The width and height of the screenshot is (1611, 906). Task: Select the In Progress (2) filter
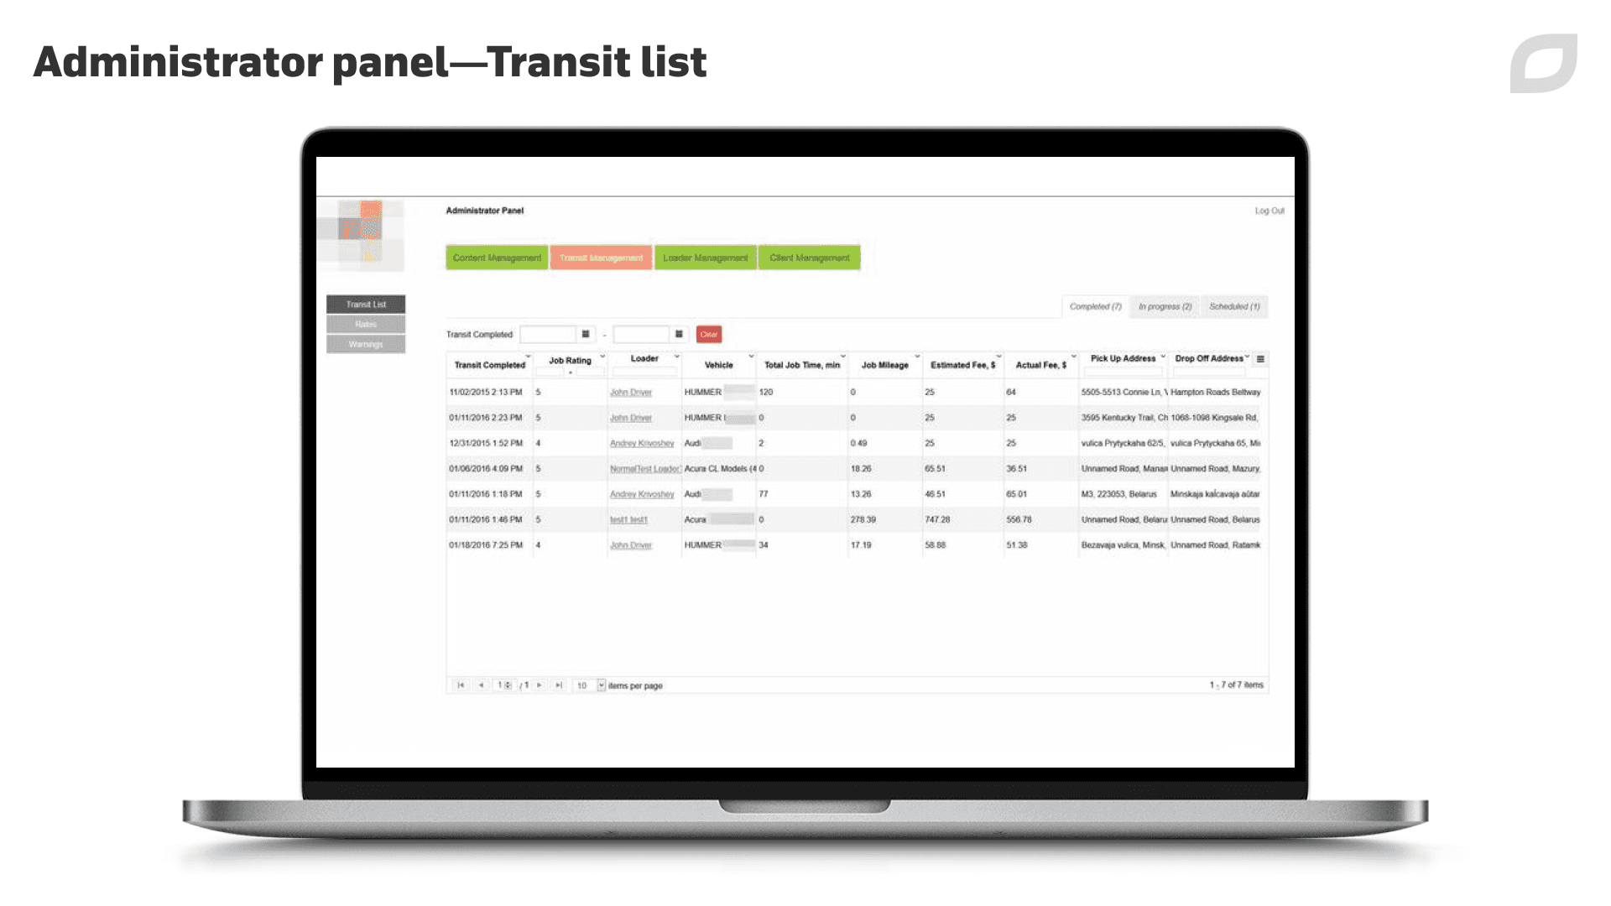pos(1164,306)
